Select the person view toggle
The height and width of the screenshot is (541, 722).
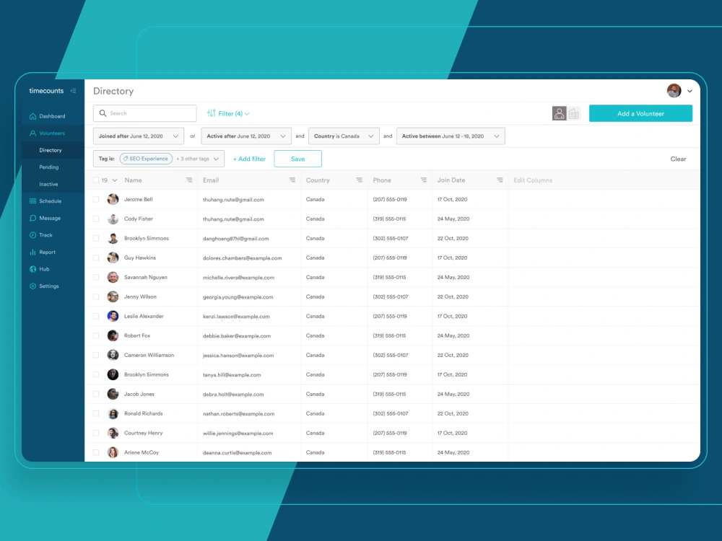pos(559,113)
